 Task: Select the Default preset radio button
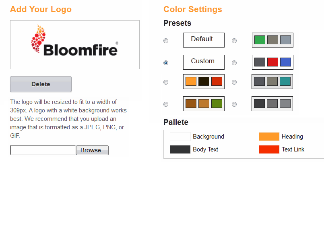(x=166, y=41)
